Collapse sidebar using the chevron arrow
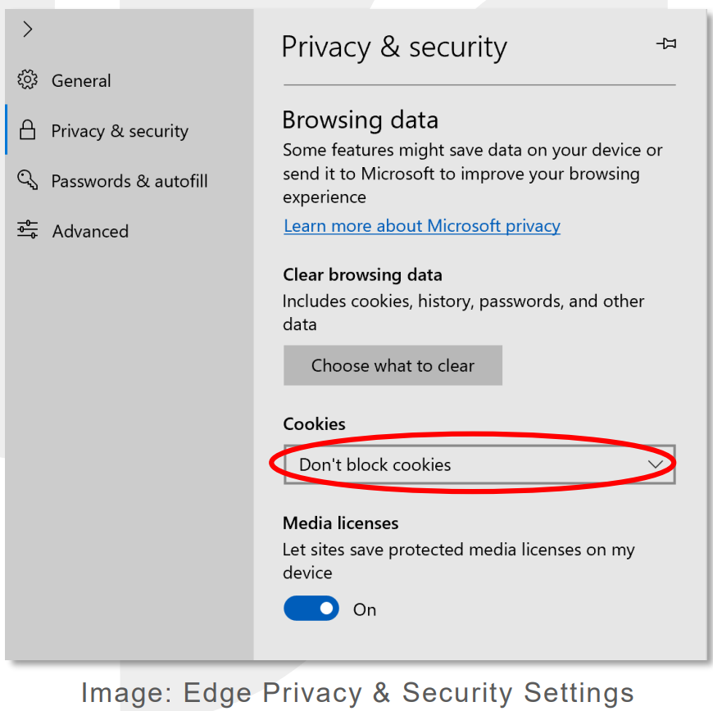This screenshot has width=713, height=711. [28, 29]
